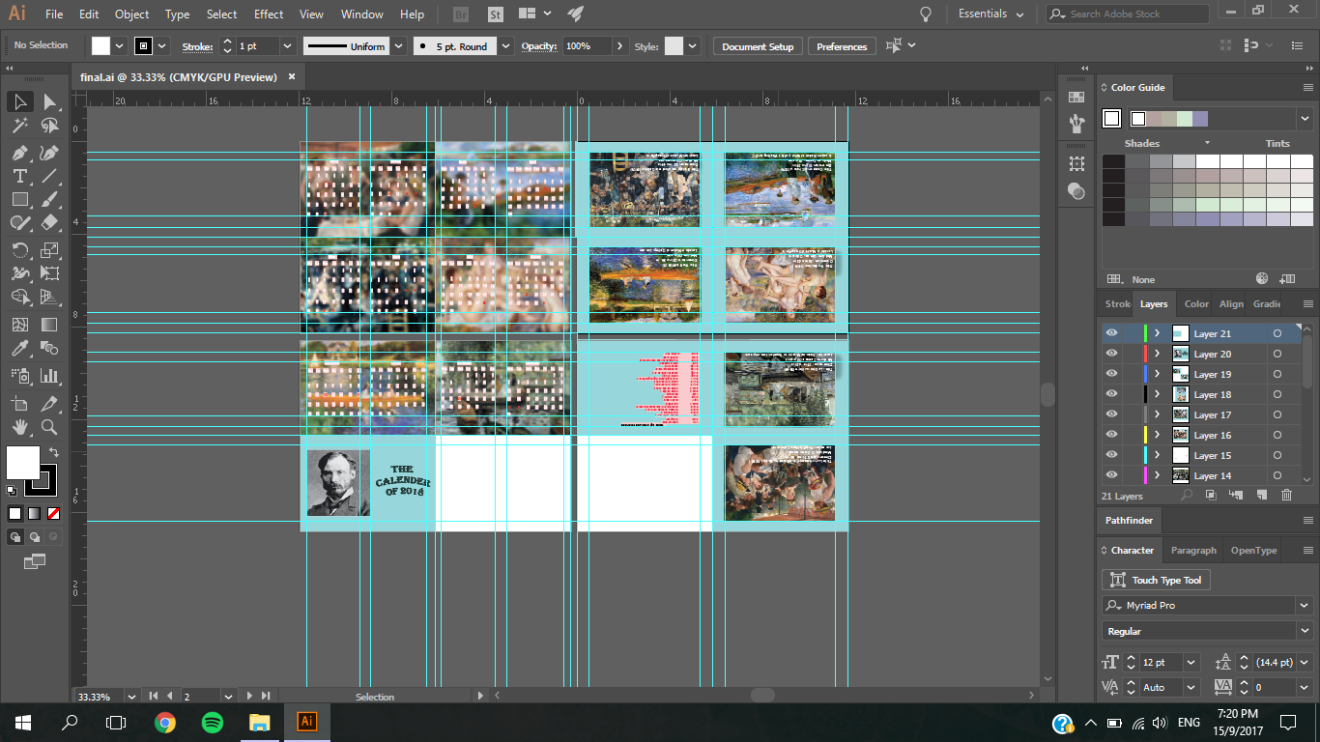Image resolution: width=1320 pixels, height=742 pixels.
Task: Click Search Adobe Stock field
Action: click(x=1128, y=14)
